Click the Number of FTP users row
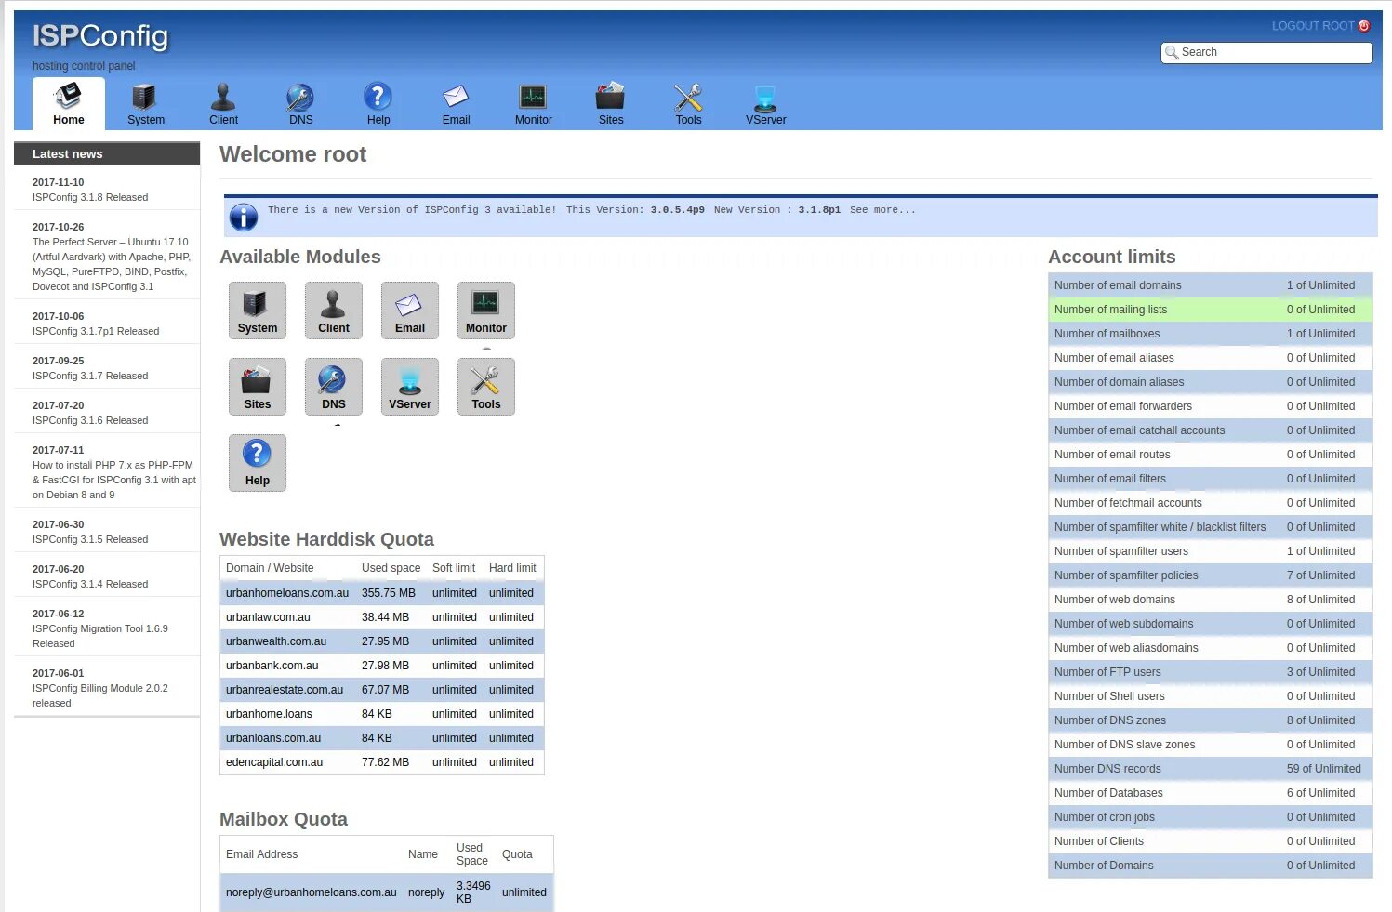The width and height of the screenshot is (1392, 912). [x=1210, y=672]
